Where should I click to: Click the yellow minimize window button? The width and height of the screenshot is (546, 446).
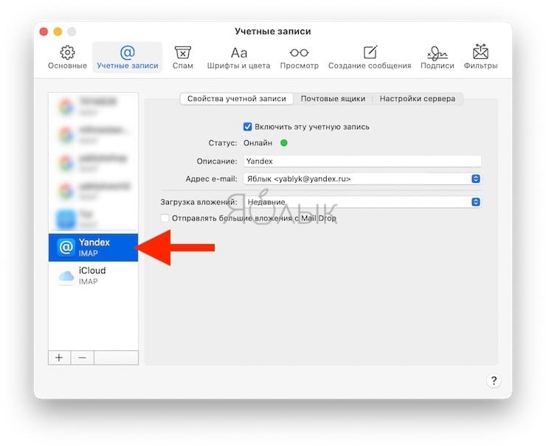58,32
